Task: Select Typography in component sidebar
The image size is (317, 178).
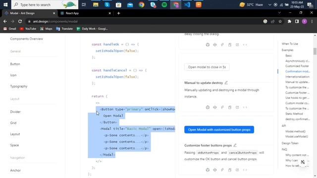Action: 19,86
